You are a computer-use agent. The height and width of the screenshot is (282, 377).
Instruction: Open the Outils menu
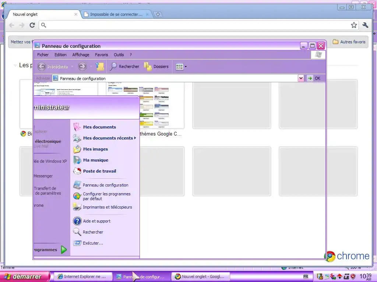click(119, 55)
